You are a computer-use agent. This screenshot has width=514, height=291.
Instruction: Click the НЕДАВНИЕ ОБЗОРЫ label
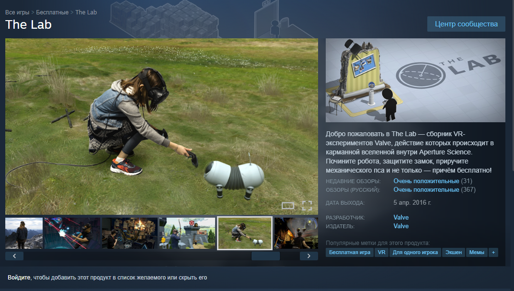tap(353, 181)
